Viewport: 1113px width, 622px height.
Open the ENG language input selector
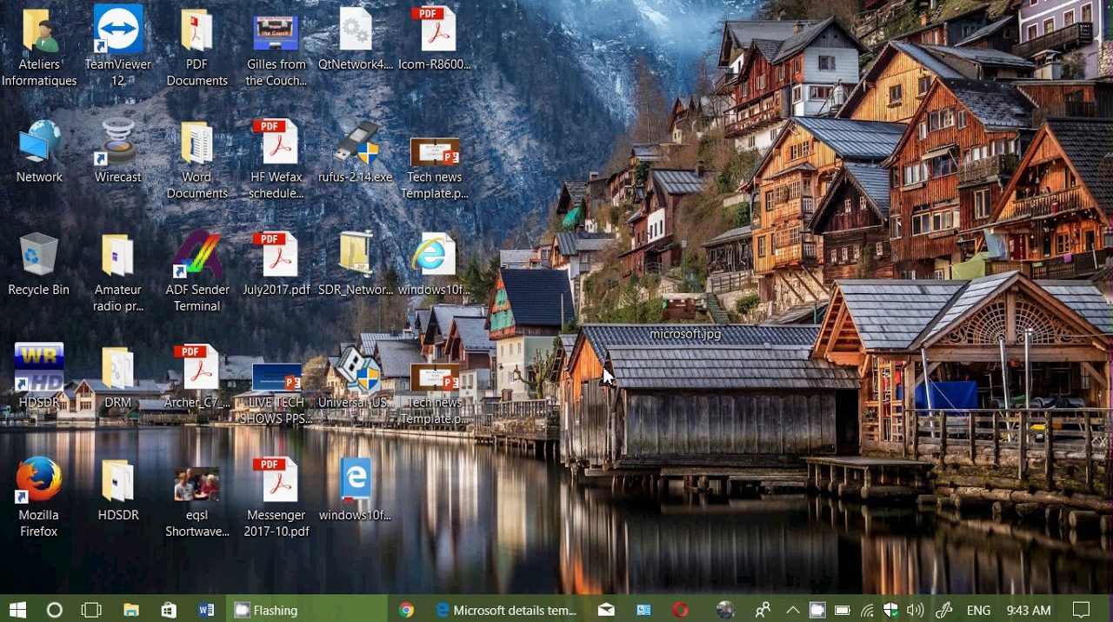coord(978,610)
